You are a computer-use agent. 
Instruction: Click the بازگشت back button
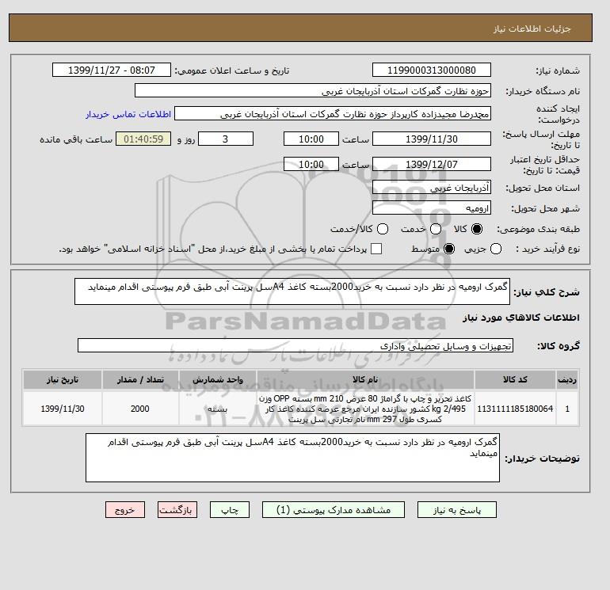177,510
